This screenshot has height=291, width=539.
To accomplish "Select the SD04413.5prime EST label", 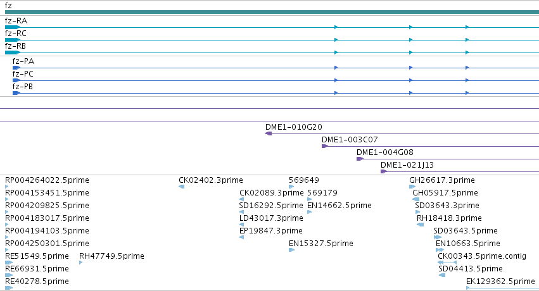I will click(x=471, y=269).
